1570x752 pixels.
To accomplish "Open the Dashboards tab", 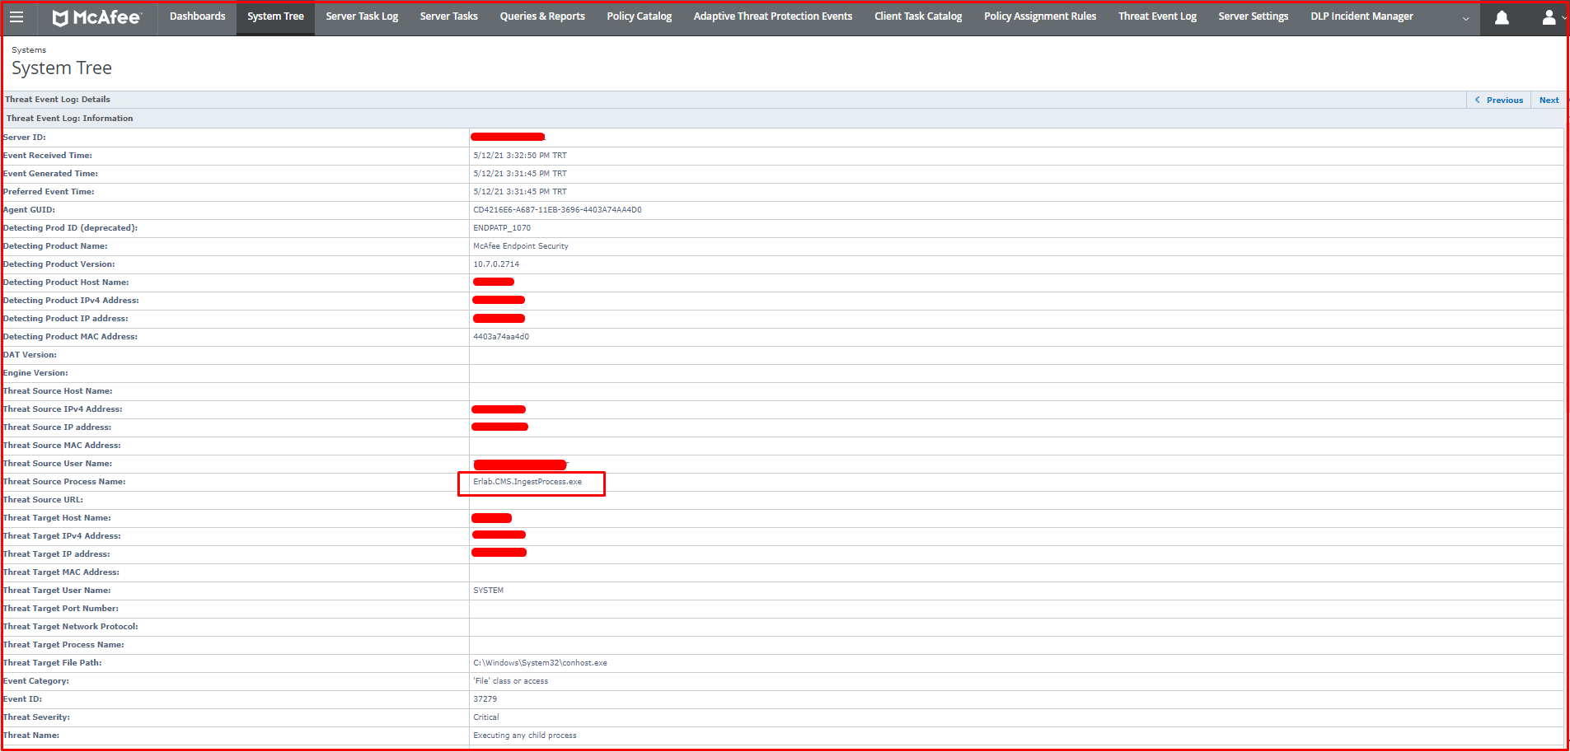I will [x=197, y=16].
